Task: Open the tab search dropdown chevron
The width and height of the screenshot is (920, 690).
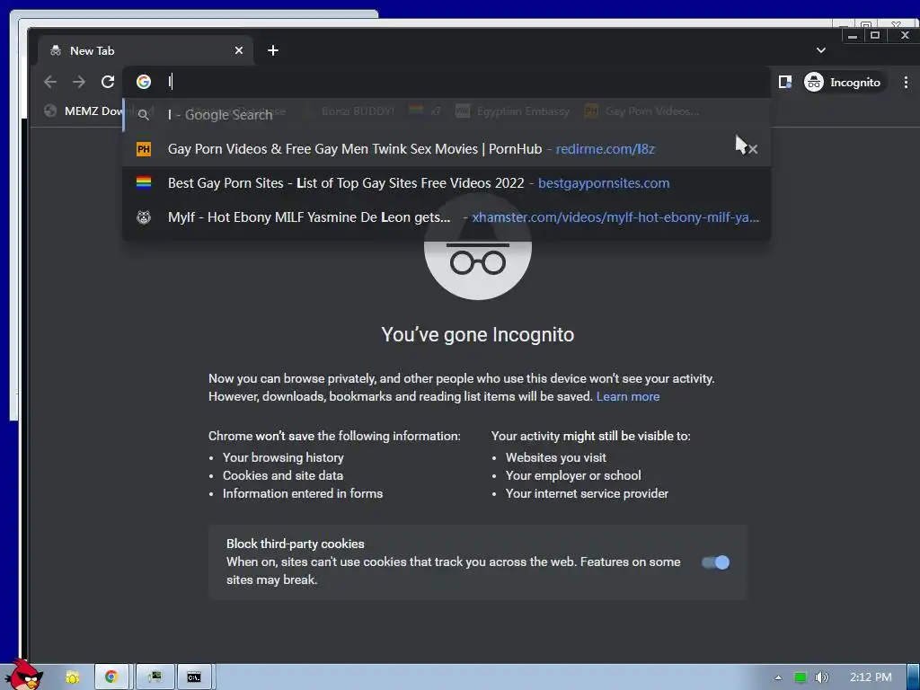Action: 821,50
